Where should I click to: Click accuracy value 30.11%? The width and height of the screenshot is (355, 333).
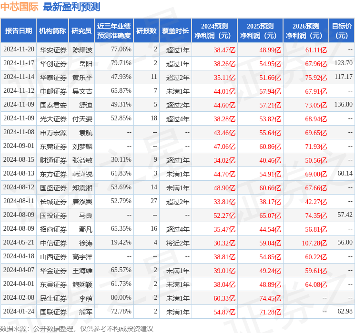[x=121, y=160]
